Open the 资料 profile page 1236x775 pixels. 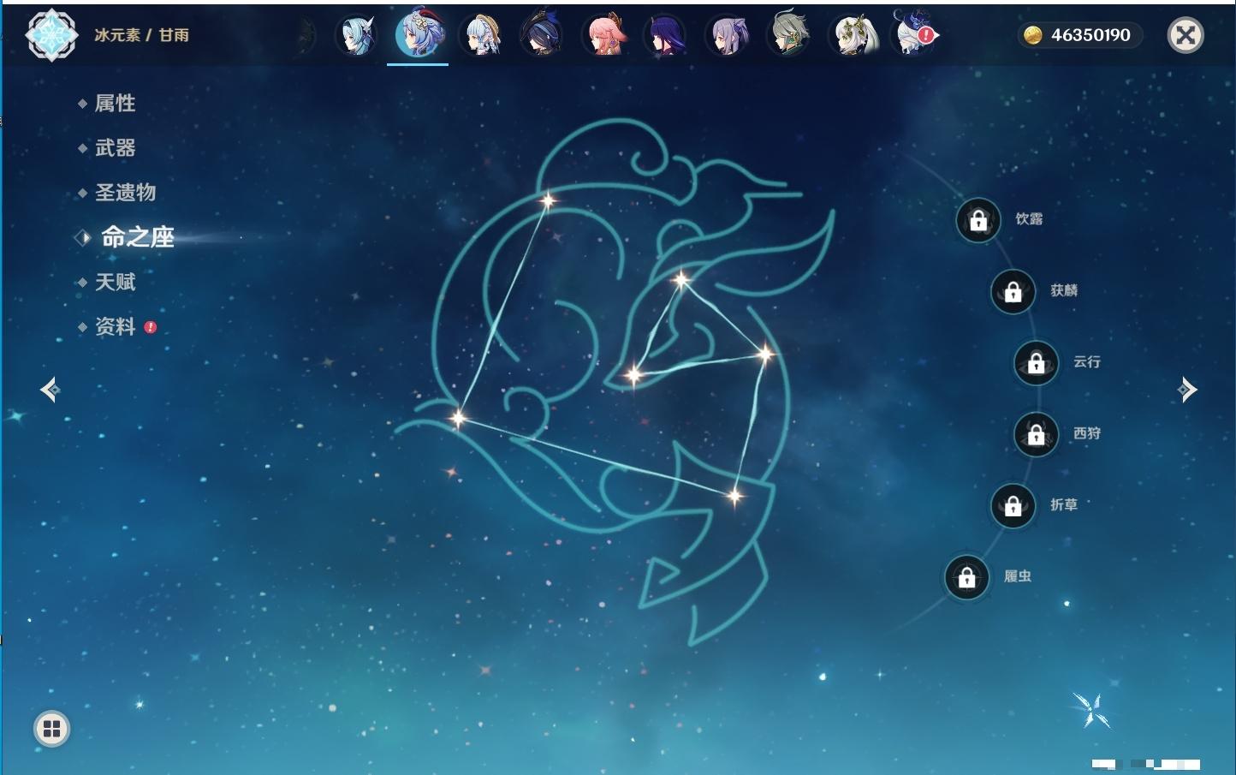116,326
